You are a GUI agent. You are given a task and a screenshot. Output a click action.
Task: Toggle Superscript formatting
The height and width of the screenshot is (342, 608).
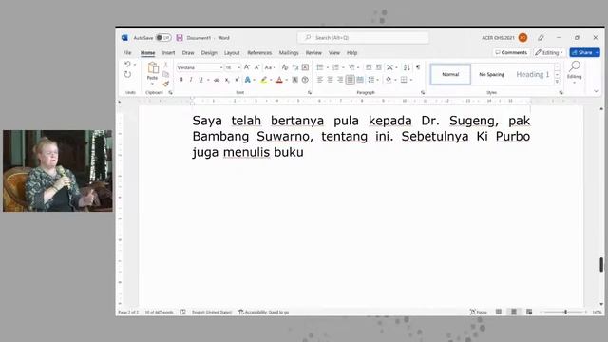coord(237,80)
